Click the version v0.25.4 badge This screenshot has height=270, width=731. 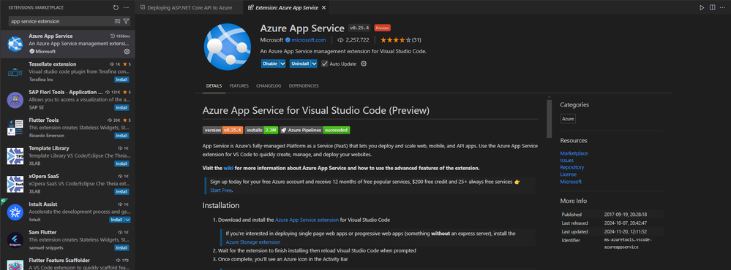(x=223, y=130)
